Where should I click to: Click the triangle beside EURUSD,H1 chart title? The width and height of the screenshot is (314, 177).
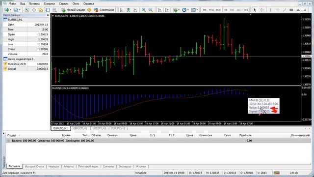[x=53, y=16]
